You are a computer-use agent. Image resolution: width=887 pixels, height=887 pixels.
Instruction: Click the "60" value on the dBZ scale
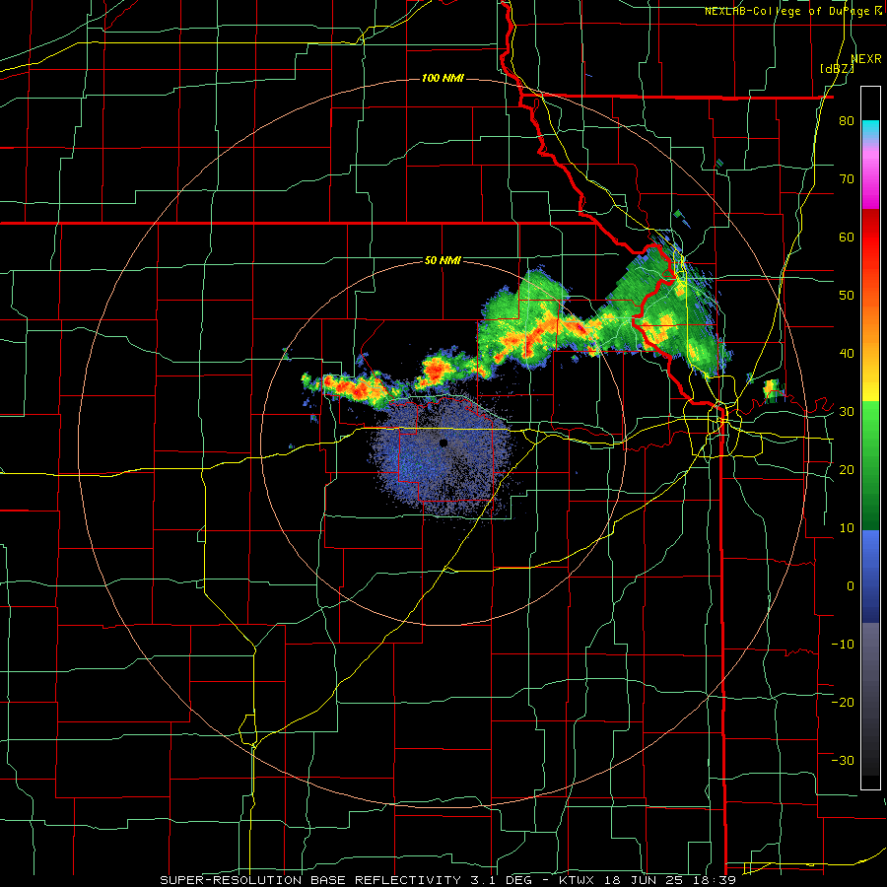point(847,237)
